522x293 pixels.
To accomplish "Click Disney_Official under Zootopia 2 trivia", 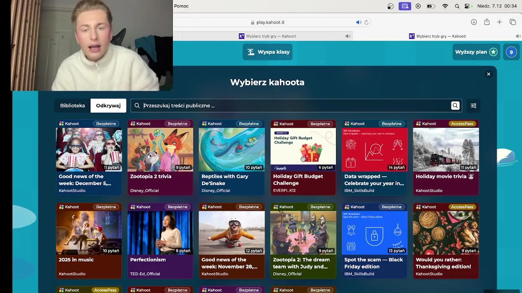I will [x=144, y=190].
